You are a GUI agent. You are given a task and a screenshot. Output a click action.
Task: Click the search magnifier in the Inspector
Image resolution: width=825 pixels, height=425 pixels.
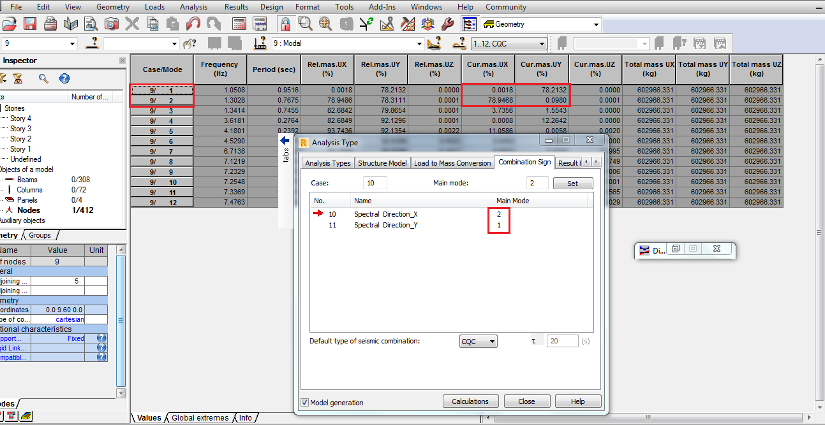(43, 78)
